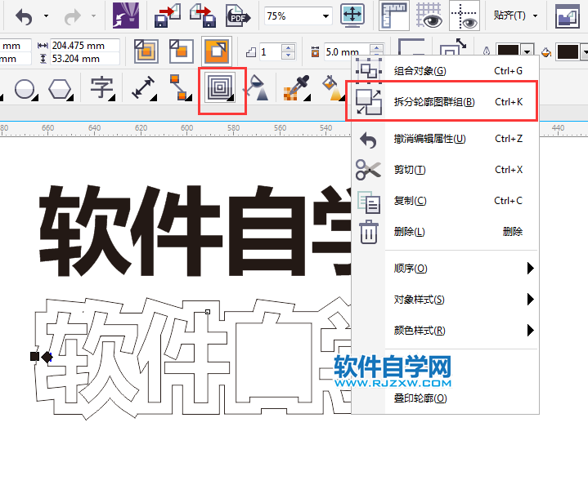The width and height of the screenshot is (588, 498).
Task: Select the Contour tool
Action: point(220,88)
